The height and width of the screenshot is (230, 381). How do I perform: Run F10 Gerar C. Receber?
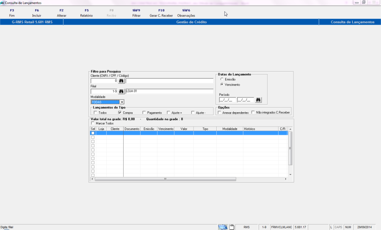(x=161, y=13)
